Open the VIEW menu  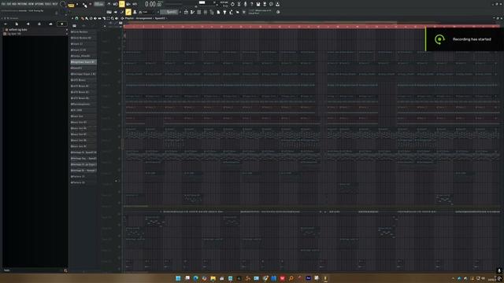click(31, 4)
